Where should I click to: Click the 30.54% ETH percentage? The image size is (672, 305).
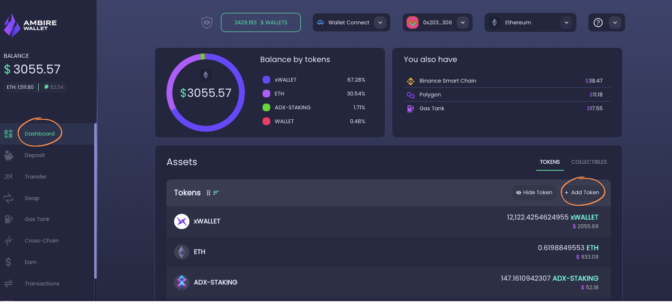tap(356, 94)
